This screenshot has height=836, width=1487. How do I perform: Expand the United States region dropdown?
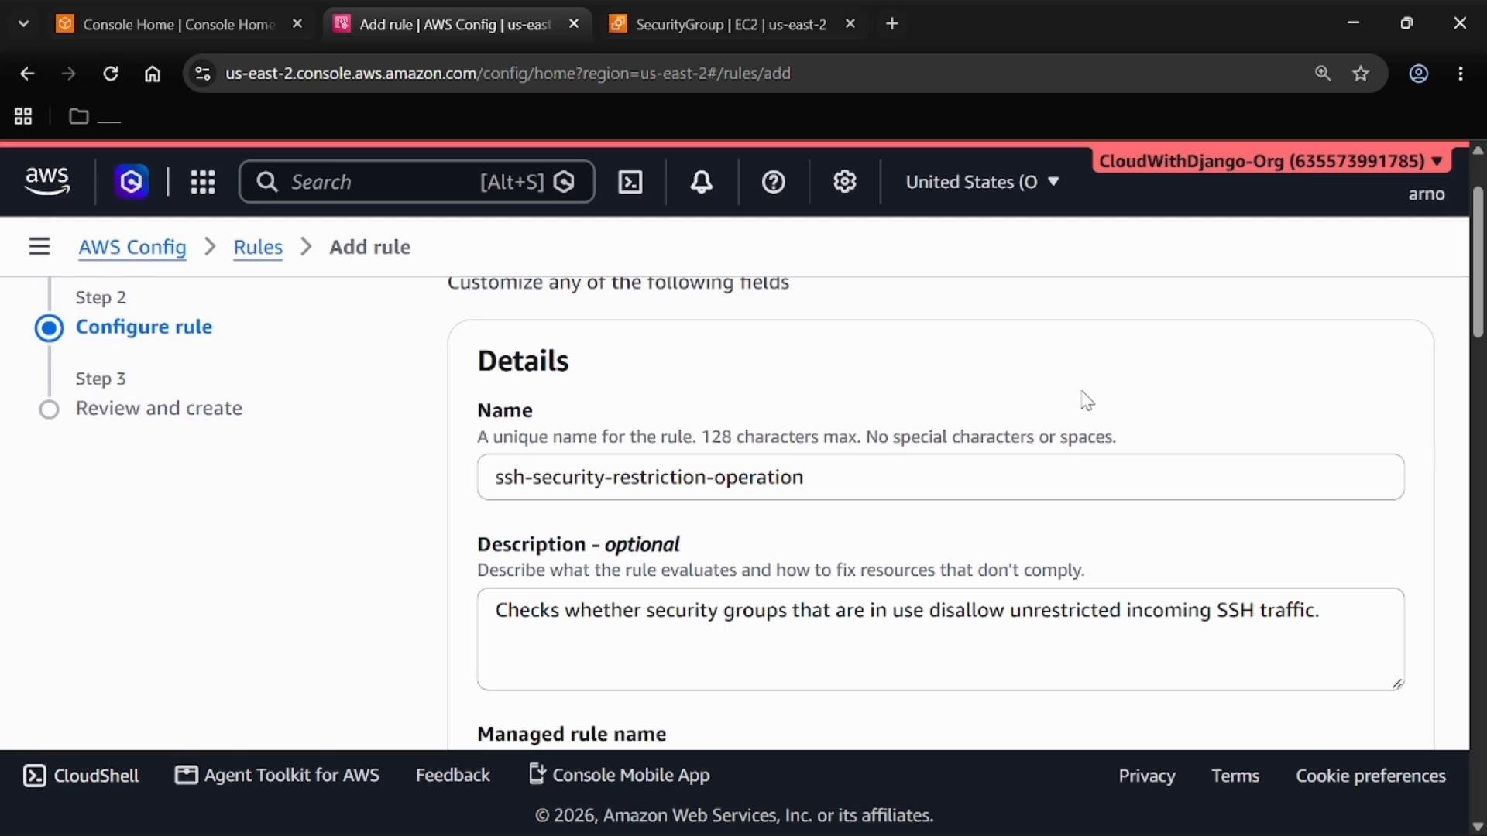pos(982,182)
